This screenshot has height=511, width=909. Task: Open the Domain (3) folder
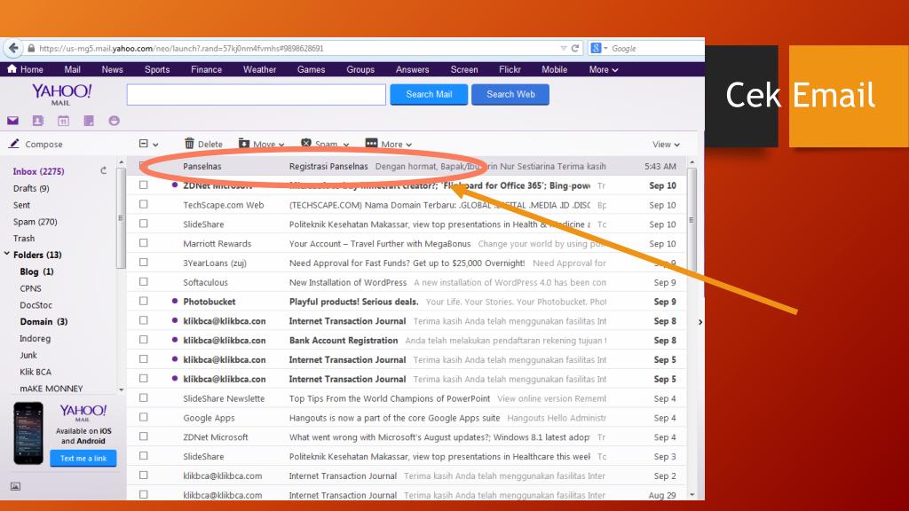tap(43, 321)
